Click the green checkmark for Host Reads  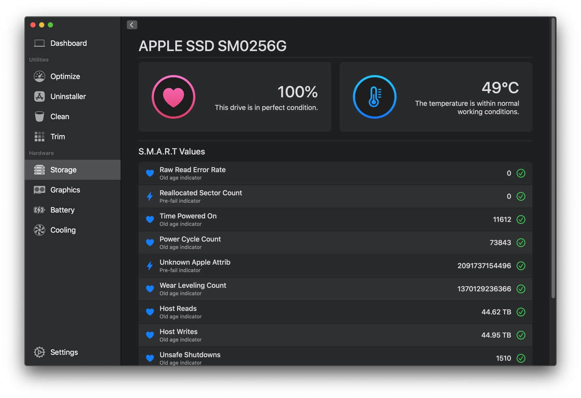[x=521, y=312]
